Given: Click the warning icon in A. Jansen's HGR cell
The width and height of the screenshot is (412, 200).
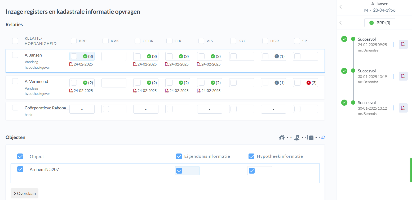Looking at the screenshot, I should tap(277, 56).
